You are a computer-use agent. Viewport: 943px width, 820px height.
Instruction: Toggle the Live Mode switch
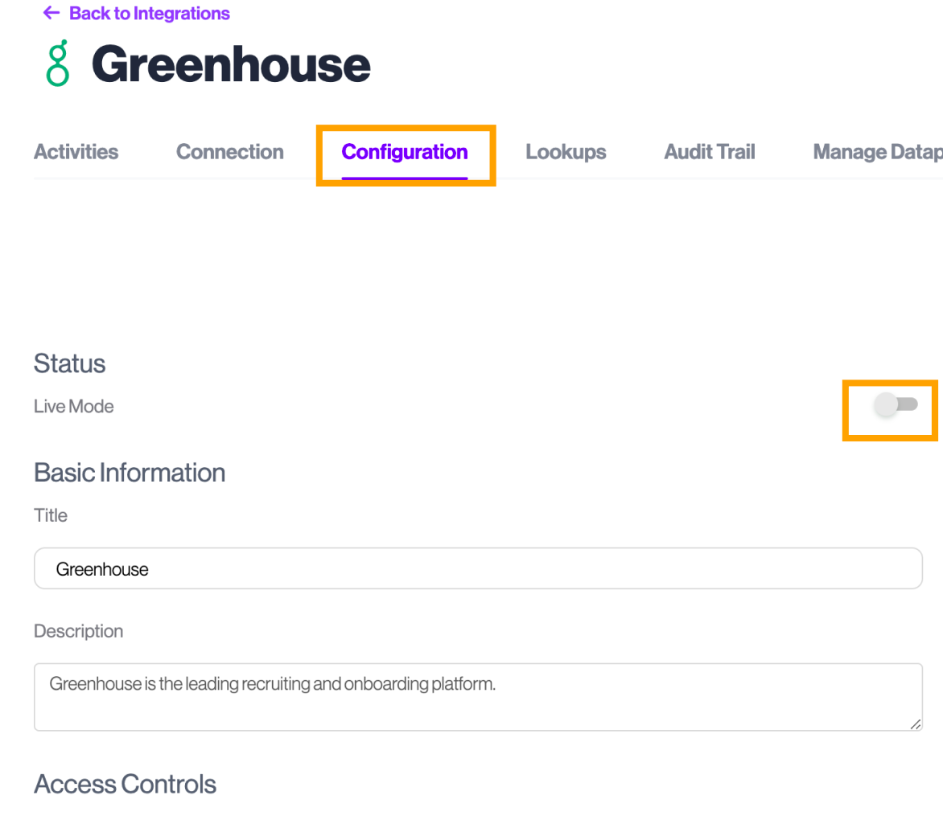[896, 404]
